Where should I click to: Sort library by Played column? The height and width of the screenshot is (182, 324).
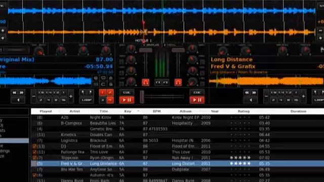(x=46, y=111)
